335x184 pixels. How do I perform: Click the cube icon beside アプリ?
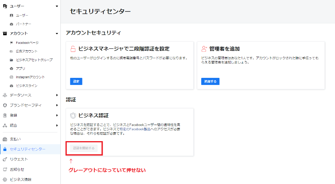(x=11, y=68)
